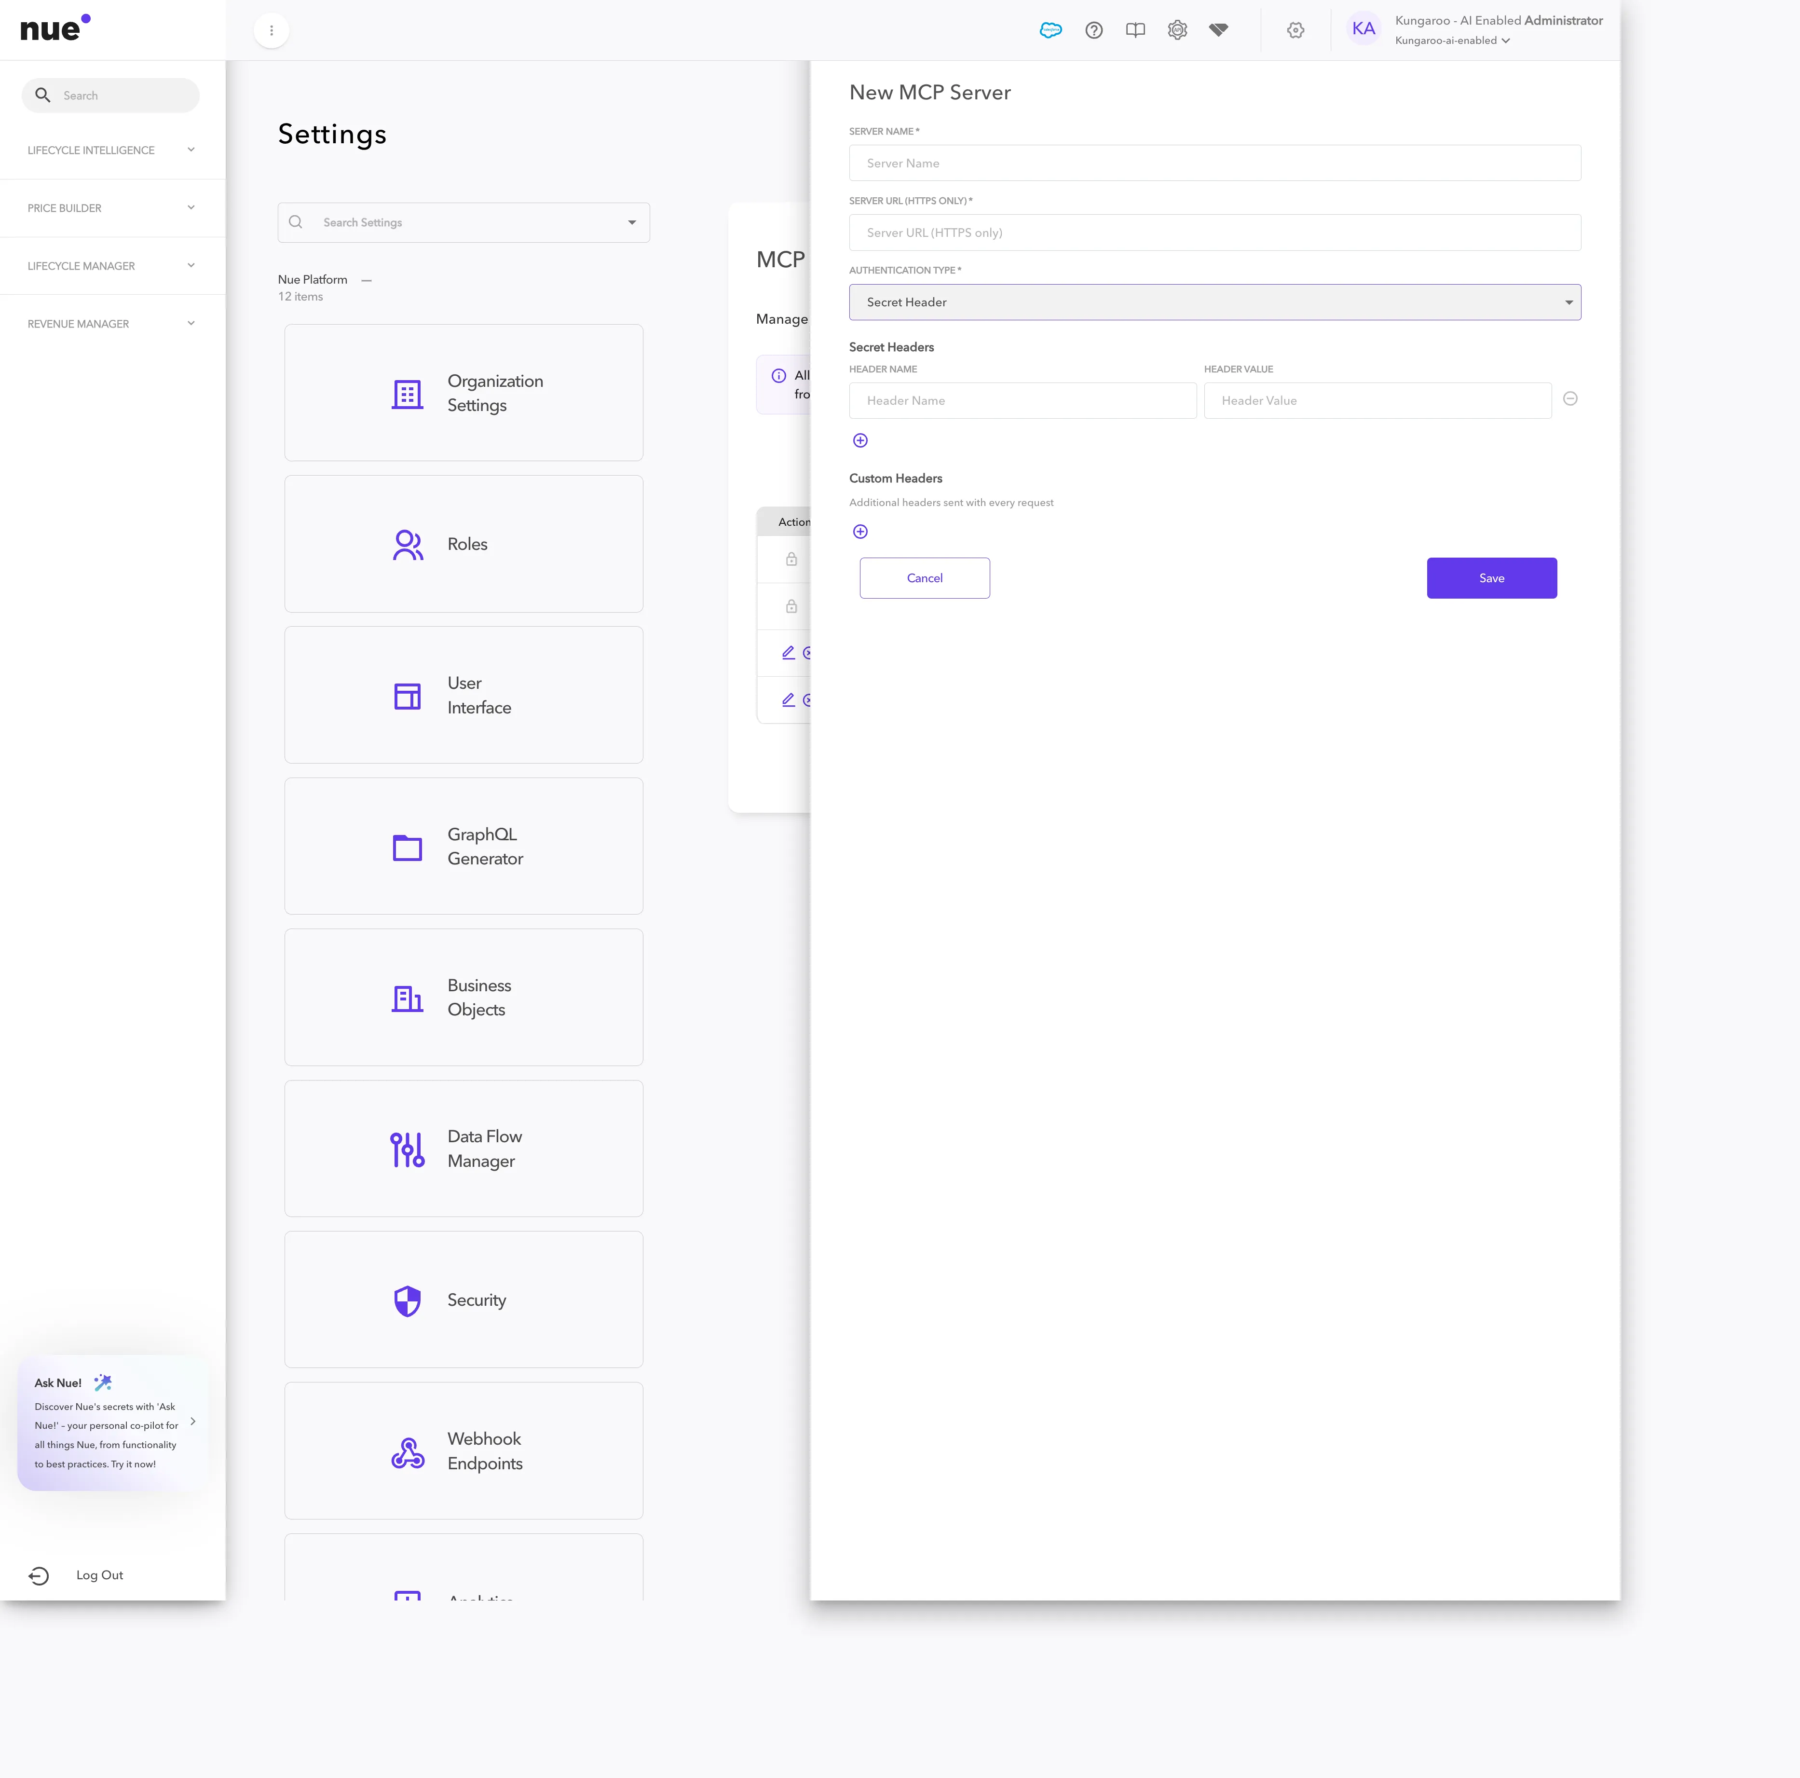Image resolution: width=1800 pixels, height=1778 pixels.
Task: Focus the Server Name field
Action: [1215, 163]
